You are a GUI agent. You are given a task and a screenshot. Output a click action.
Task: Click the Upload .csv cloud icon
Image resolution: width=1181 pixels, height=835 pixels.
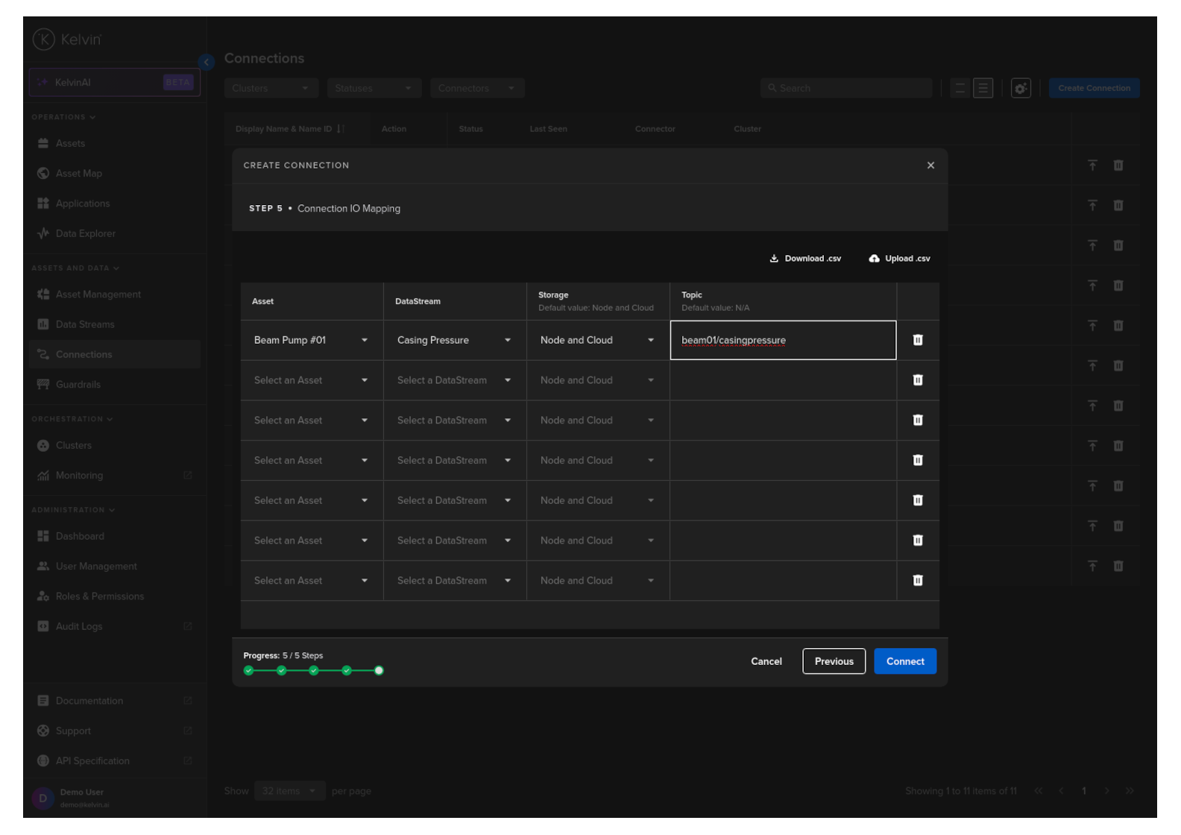point(874,259)
